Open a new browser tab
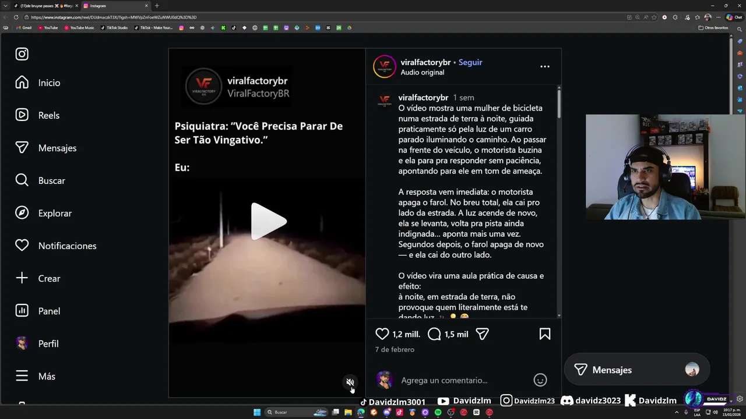Screen dimensions: 746x419 pos(156,6)
